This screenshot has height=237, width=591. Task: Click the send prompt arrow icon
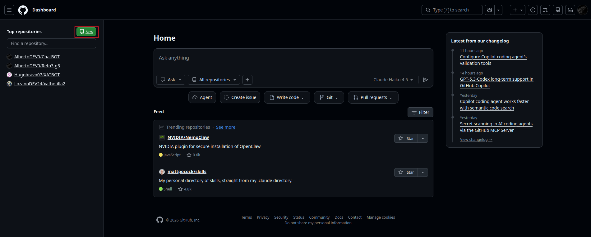pos(426,80)
